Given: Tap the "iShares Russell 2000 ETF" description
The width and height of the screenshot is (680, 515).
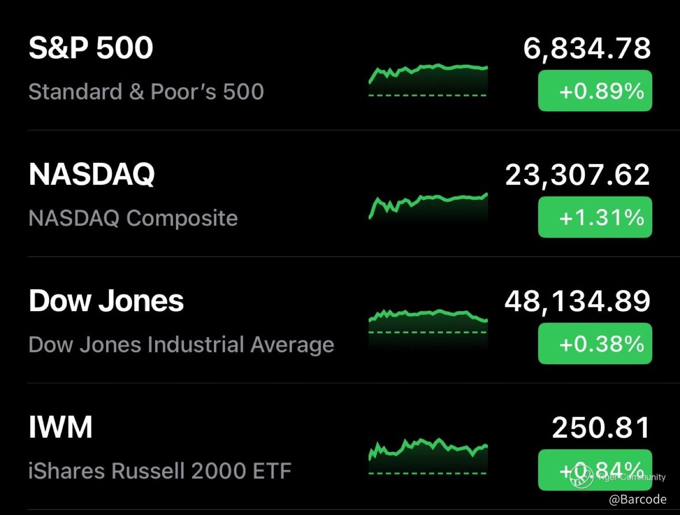Looking at the screenshot, I should pyautogui.click(x=160, y=471).
